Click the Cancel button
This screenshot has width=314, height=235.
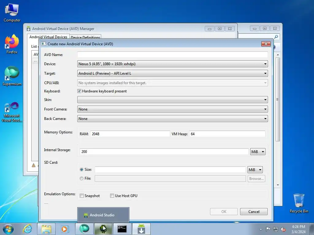point(254,212)
